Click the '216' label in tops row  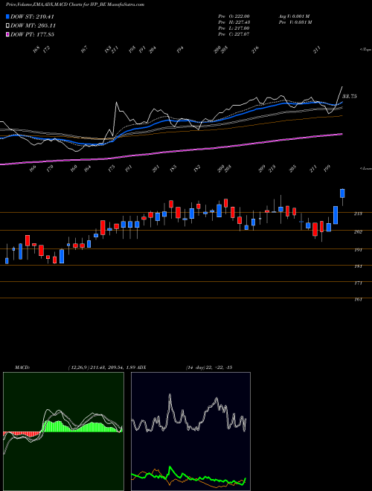click(x=255, y=50)
